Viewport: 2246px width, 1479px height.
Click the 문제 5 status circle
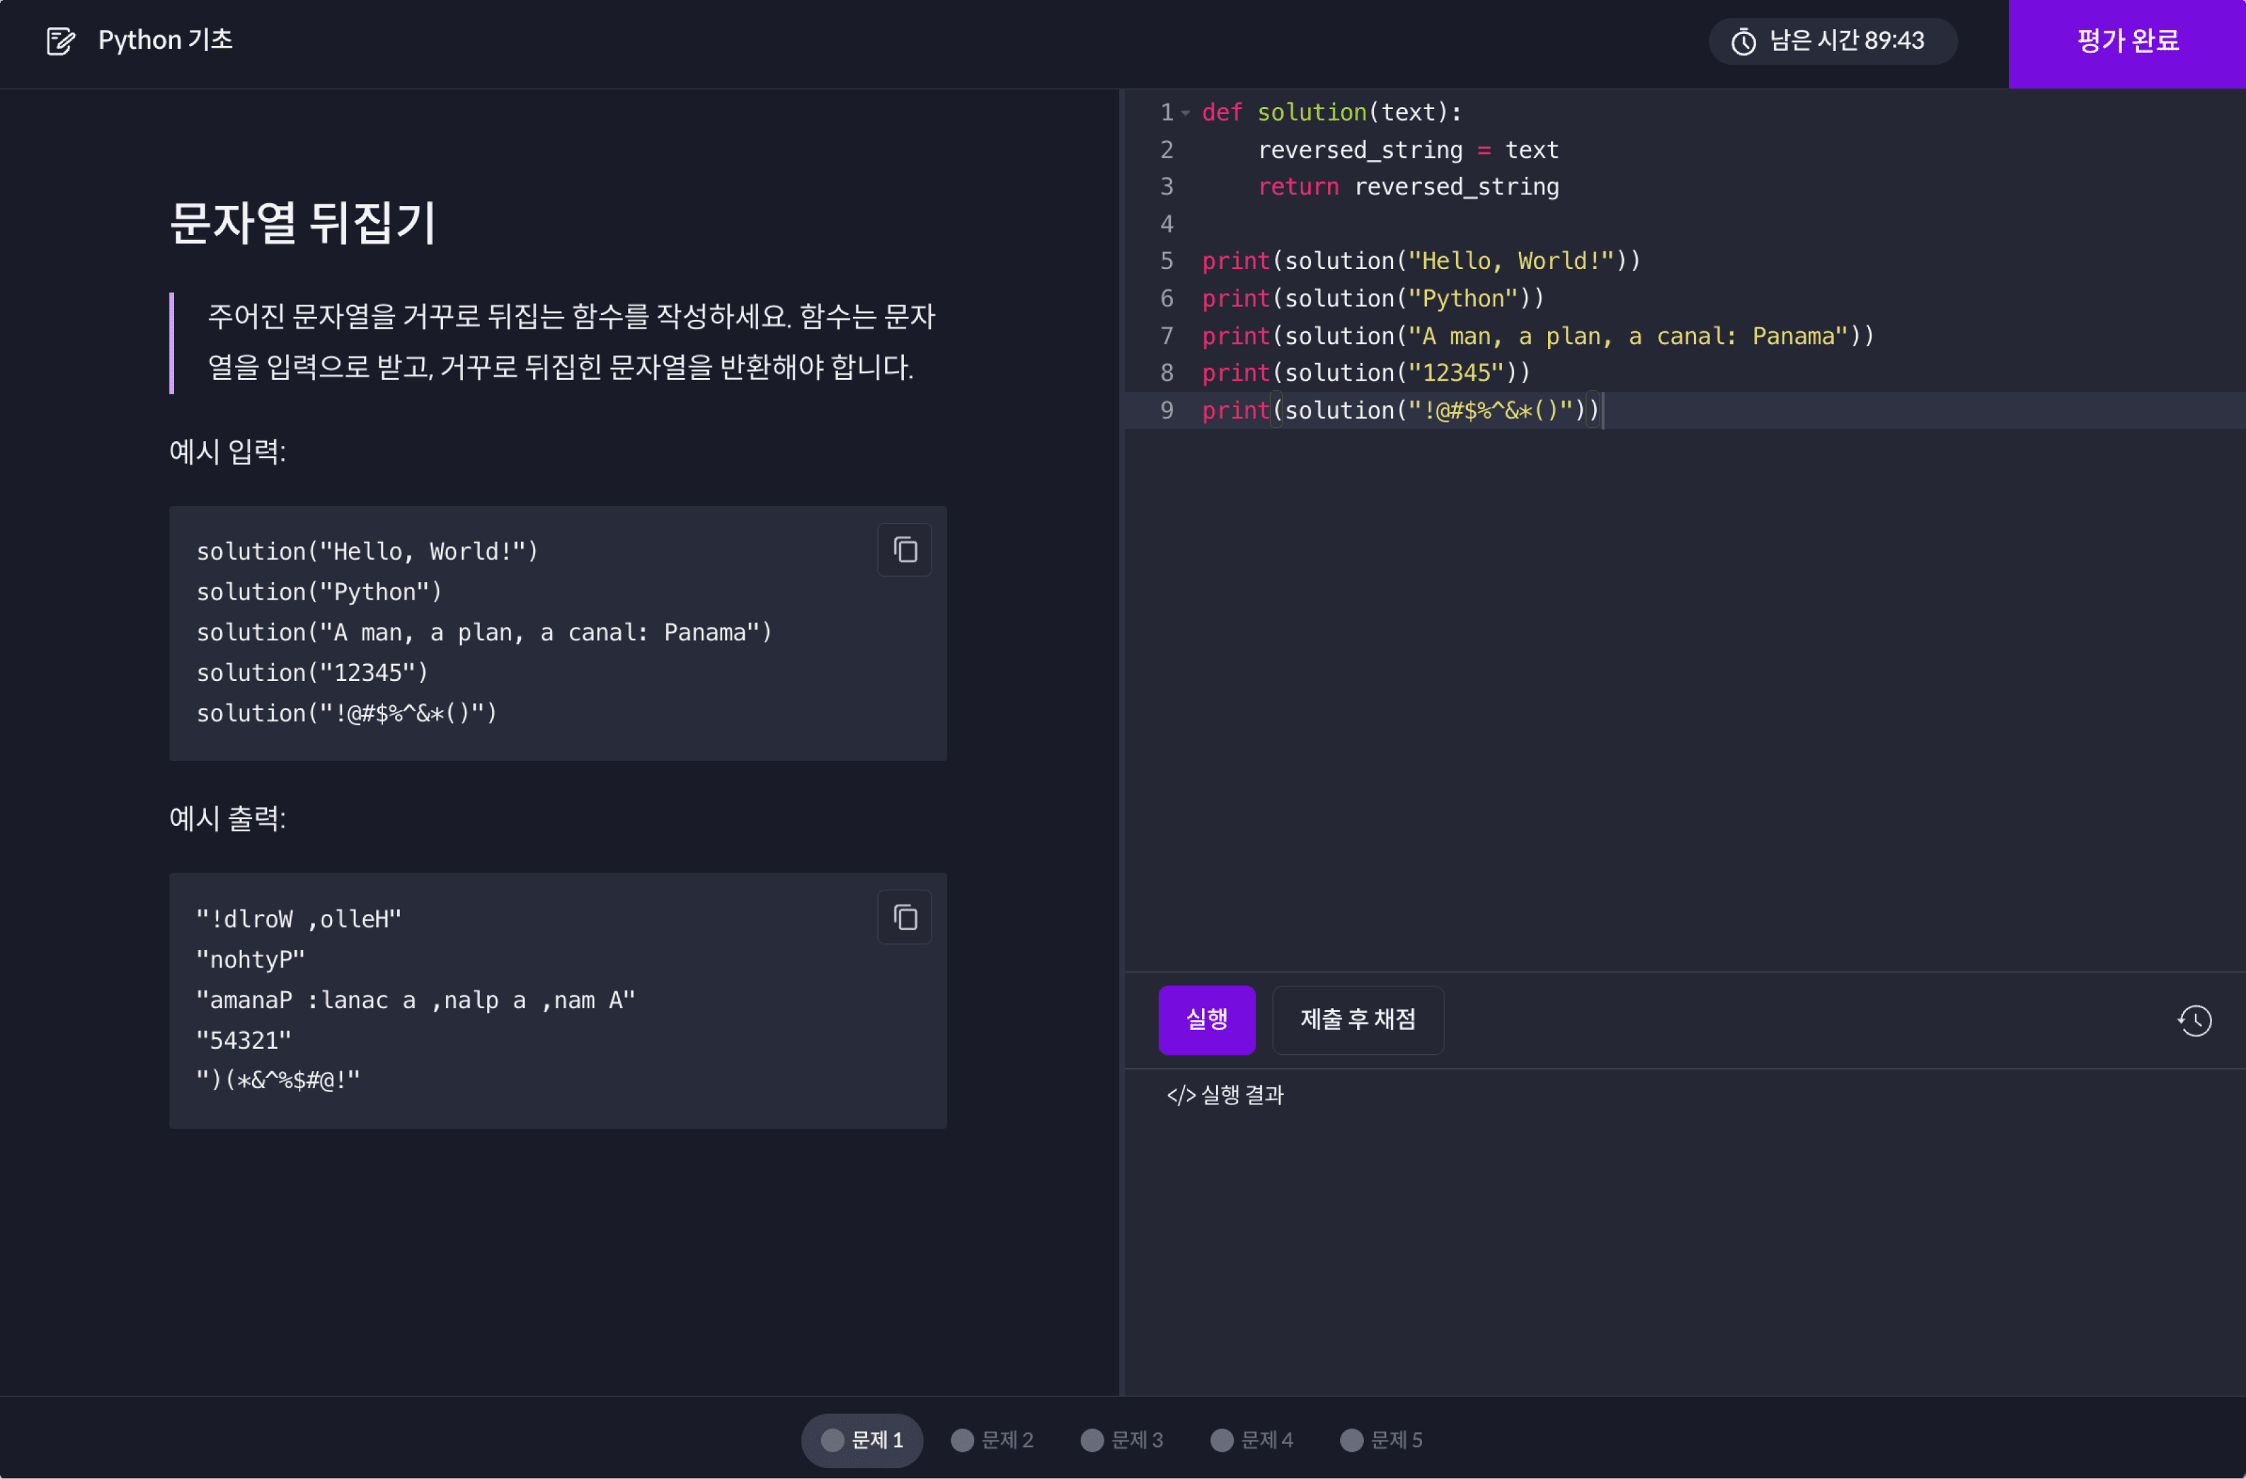[x=1352, y=1439]
